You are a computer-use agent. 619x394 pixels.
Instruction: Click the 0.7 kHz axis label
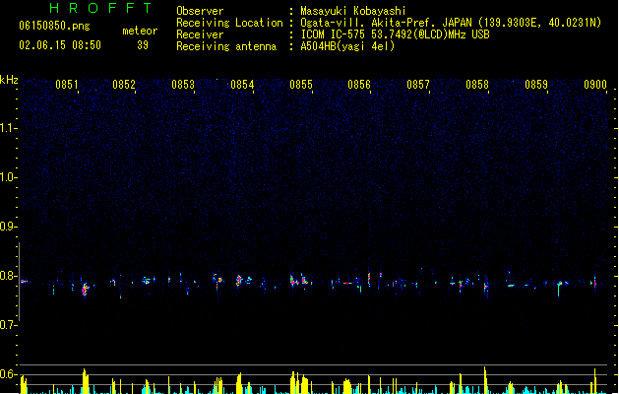7,325
